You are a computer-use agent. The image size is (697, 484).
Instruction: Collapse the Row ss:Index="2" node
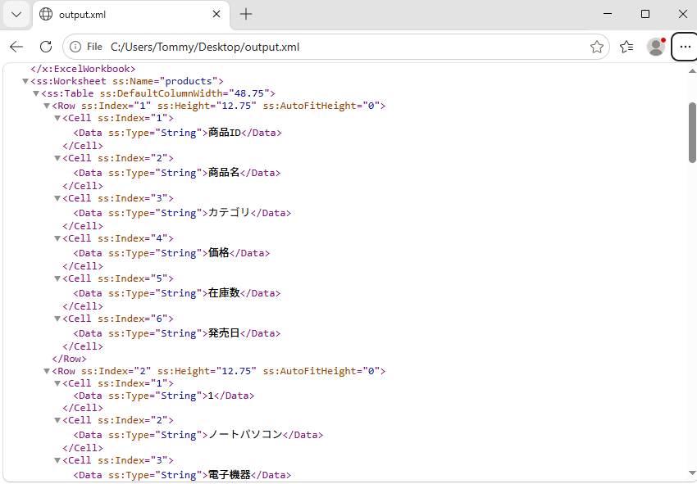(47, 371)
